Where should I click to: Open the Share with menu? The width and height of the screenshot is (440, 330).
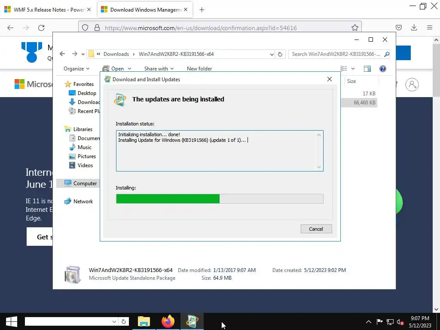pos(159,69)
